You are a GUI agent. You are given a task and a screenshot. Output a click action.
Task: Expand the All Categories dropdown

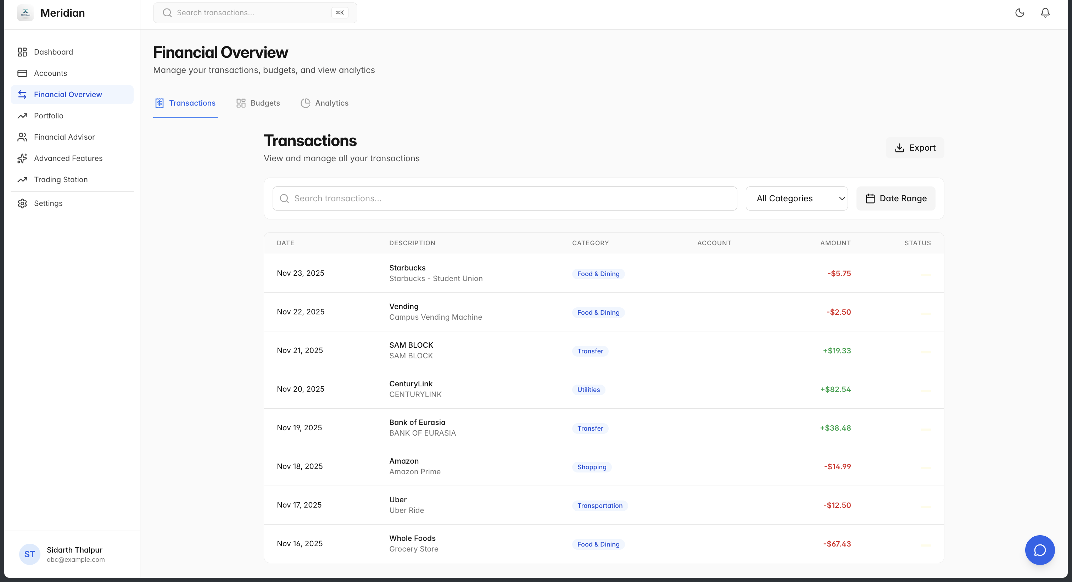796,198
